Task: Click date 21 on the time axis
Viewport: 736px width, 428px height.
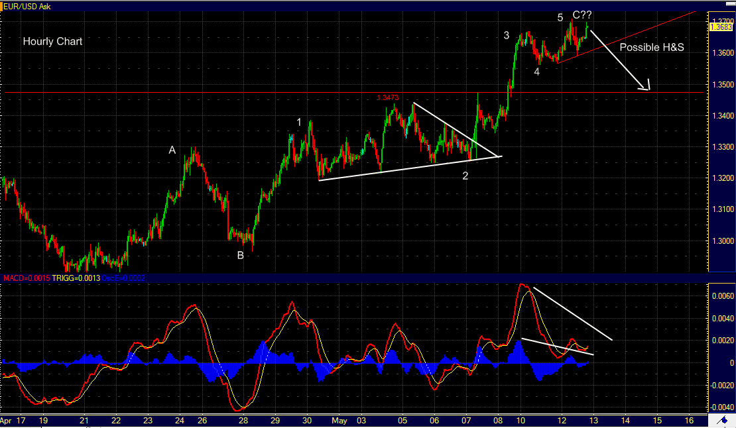Action: [x=84, y=421]
